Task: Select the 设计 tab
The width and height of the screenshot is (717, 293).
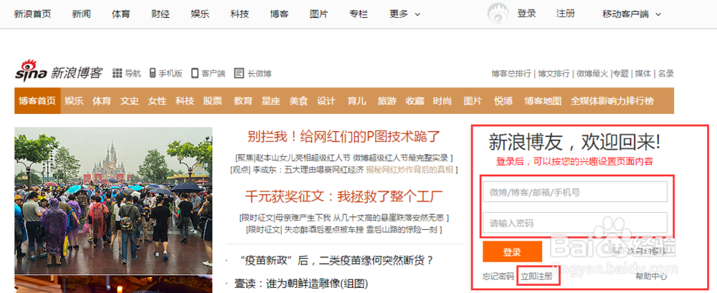Action: [326, 100]
